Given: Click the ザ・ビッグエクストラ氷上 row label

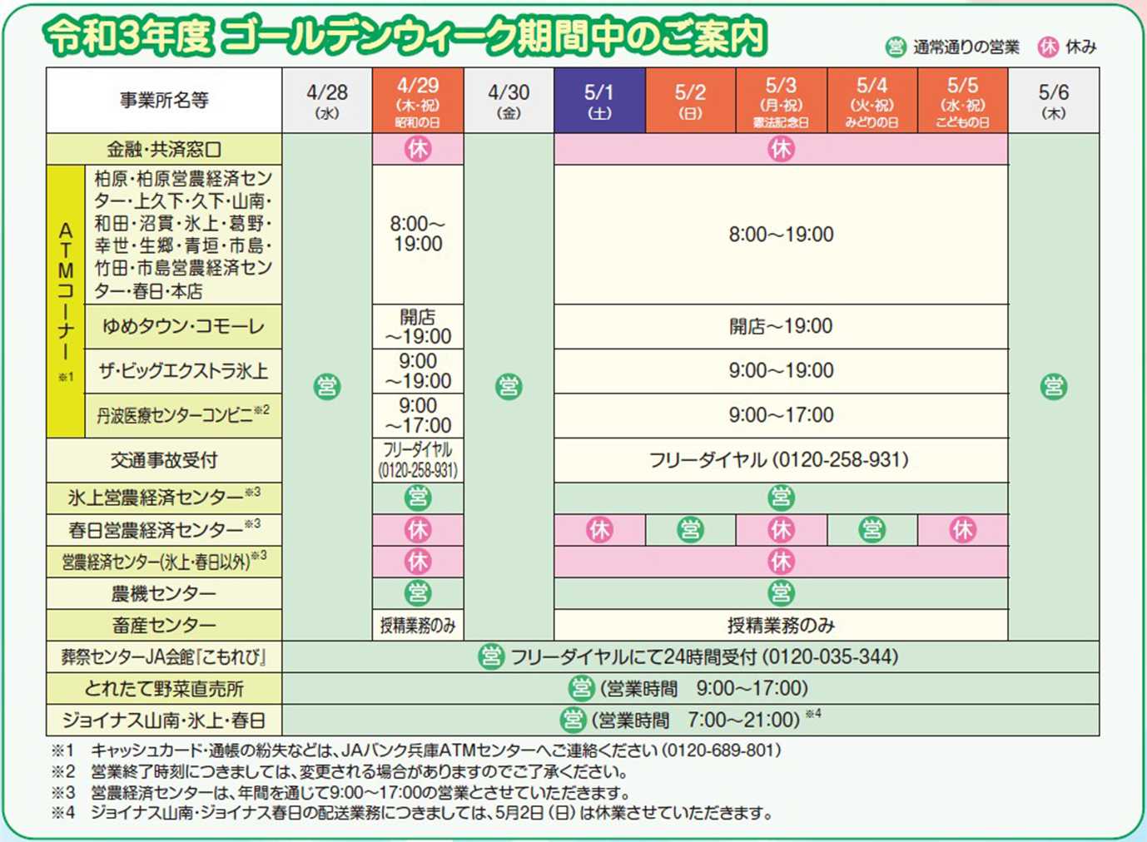Looking at the screenshot, I should pos(184,371).
